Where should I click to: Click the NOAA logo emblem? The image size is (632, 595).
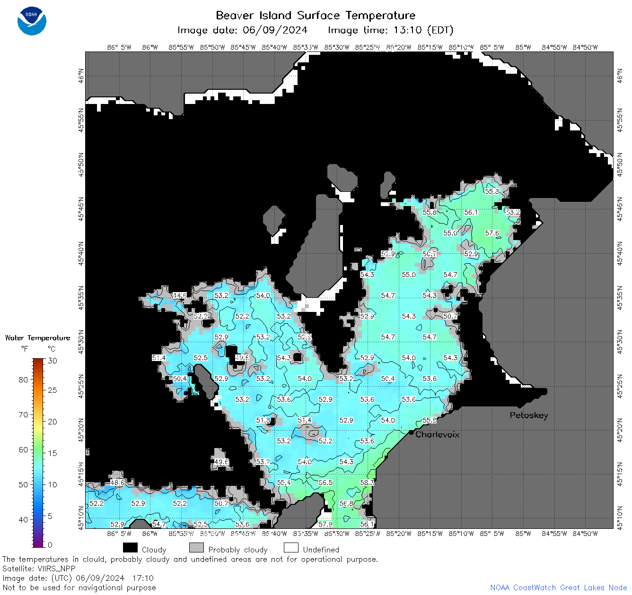click(32, 21)
